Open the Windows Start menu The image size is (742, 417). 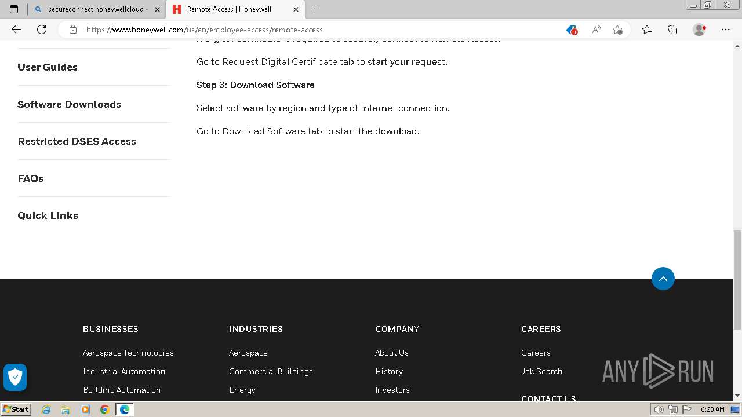[16, 409]
